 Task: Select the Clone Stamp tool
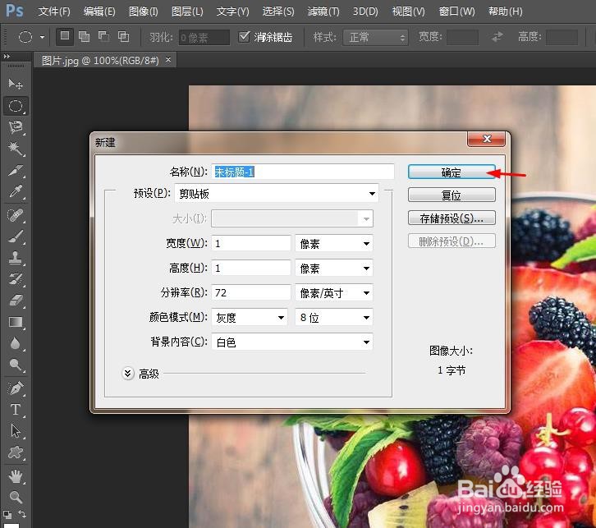pos(16,258)
